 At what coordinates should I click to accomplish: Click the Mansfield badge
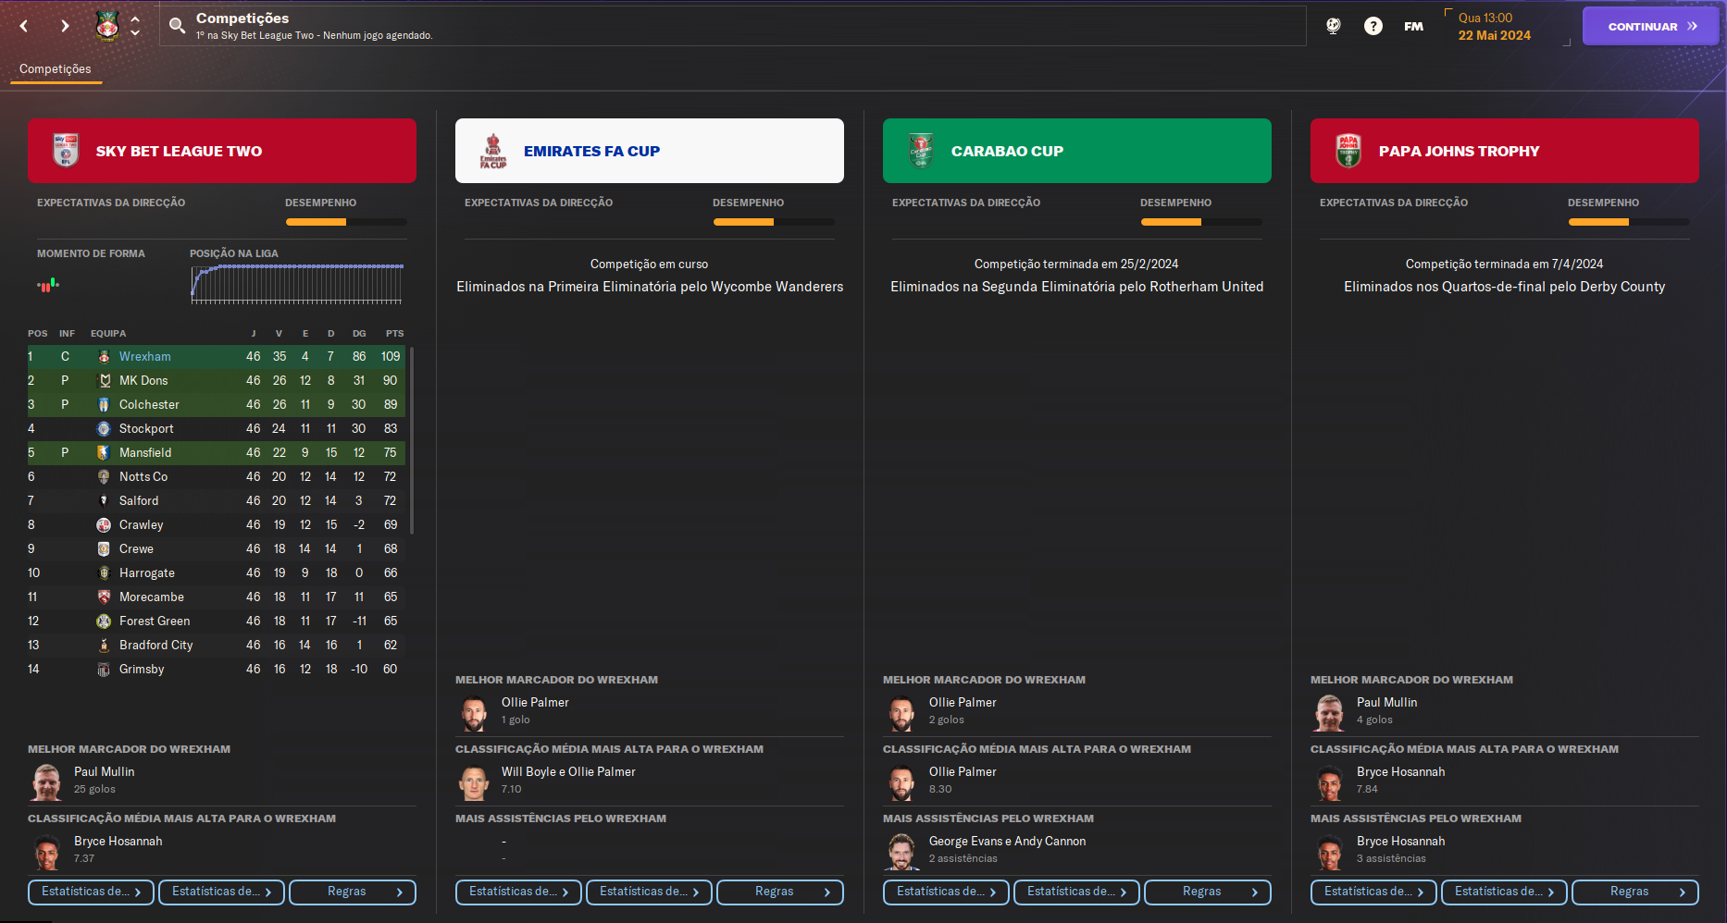click(104, 453)
